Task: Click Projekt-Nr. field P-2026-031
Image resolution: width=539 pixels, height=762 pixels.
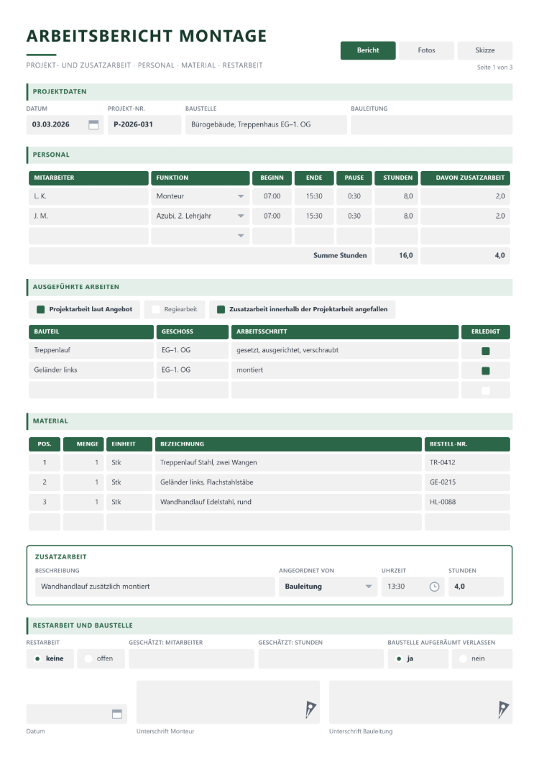Action: coord(144,125)
